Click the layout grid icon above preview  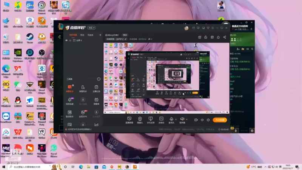(x=212, y=37)
